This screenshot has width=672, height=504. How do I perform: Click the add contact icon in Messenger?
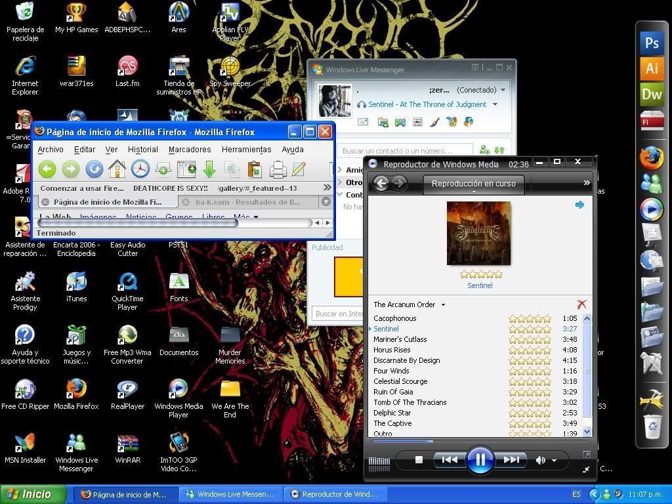pos(485,150)
